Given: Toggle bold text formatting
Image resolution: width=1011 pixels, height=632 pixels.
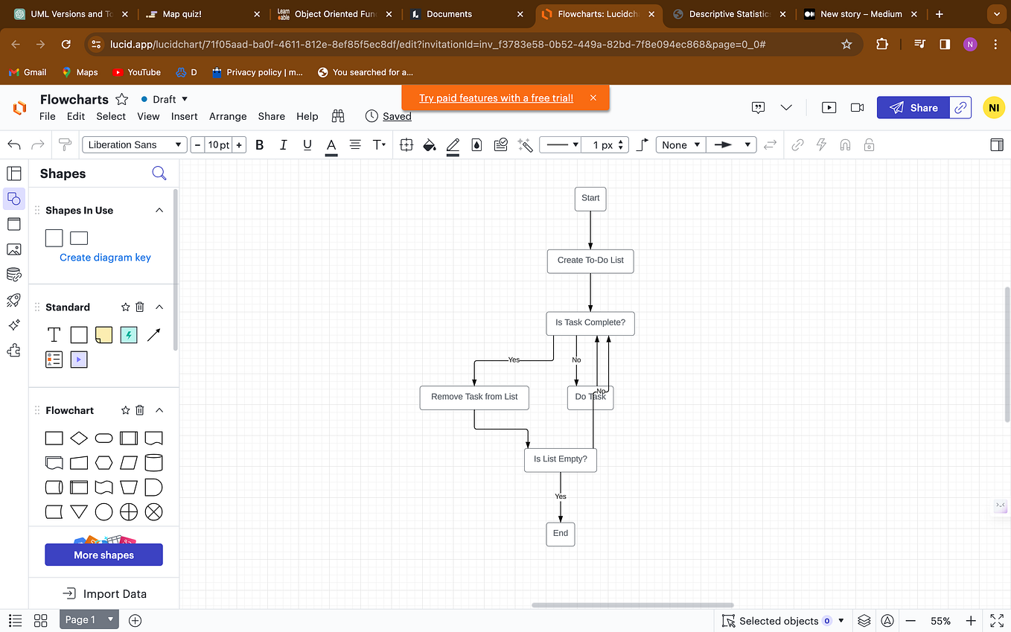Looking at the screenshot, I should (x=259, y=144).
